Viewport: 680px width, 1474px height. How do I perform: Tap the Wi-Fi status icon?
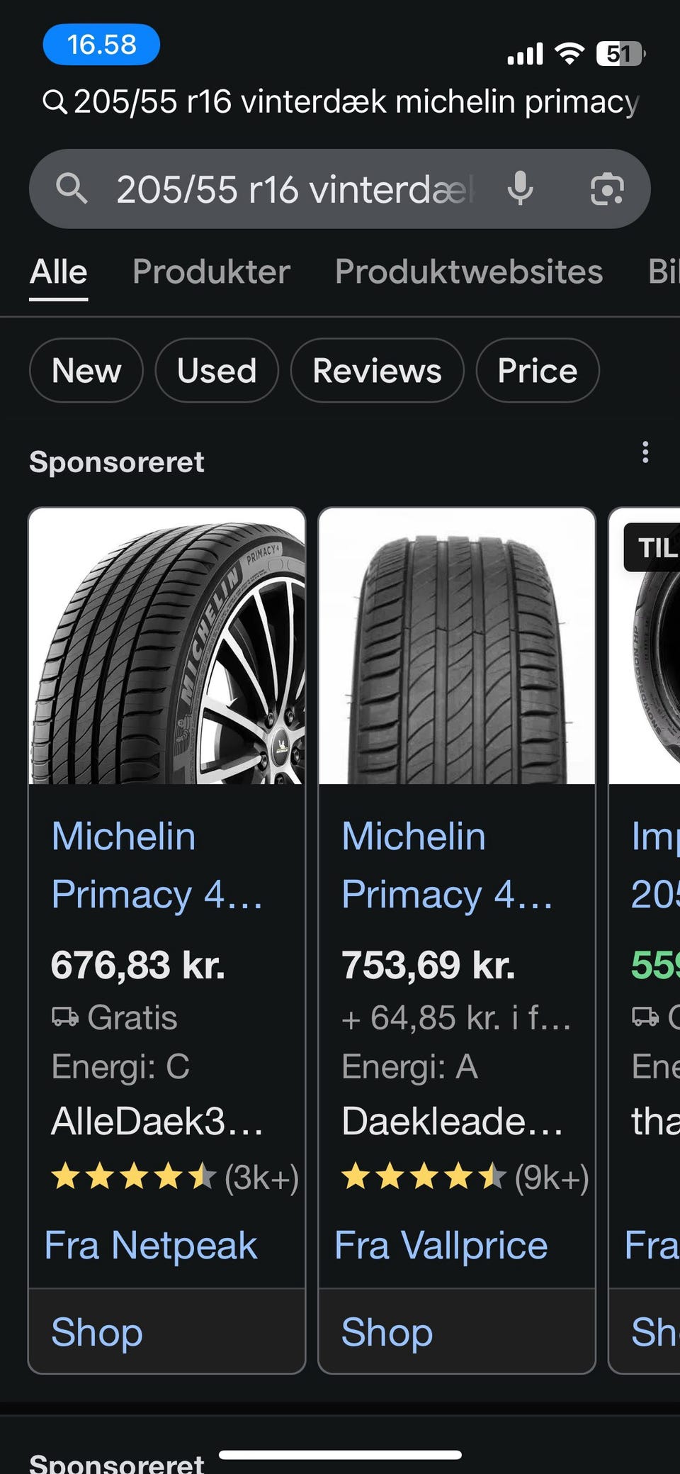(x=569, y=54)
